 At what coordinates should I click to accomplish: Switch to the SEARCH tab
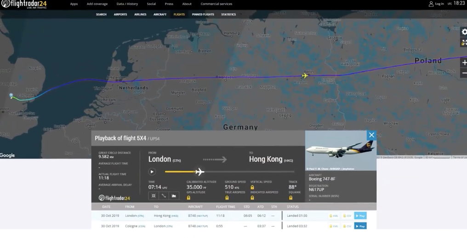(101, 14)
